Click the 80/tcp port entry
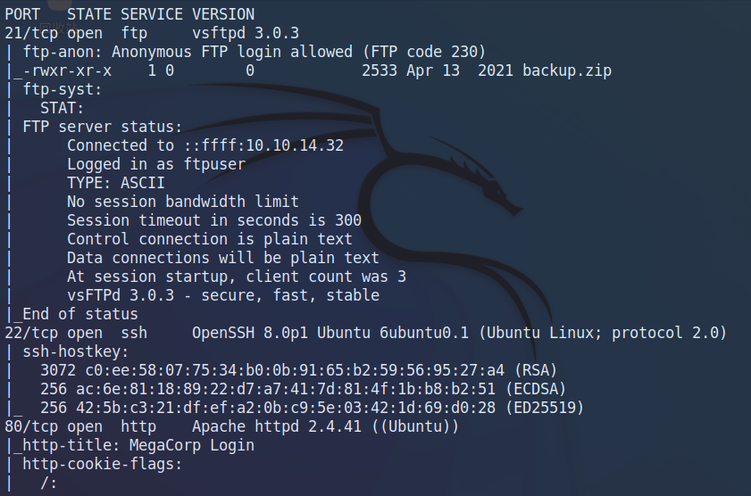Image resolution: width=751 pixels, height=496 pixels. tap(26, 426)
